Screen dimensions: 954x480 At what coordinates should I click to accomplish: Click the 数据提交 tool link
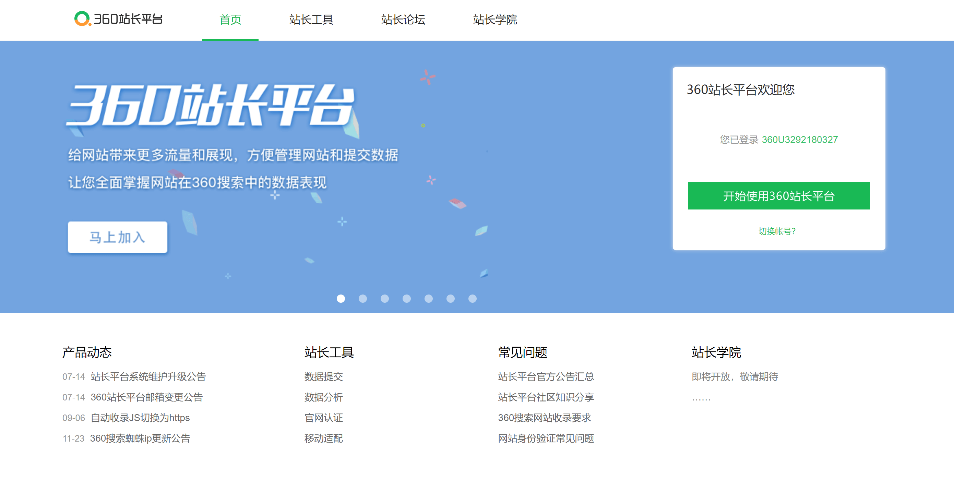(323, 377)
